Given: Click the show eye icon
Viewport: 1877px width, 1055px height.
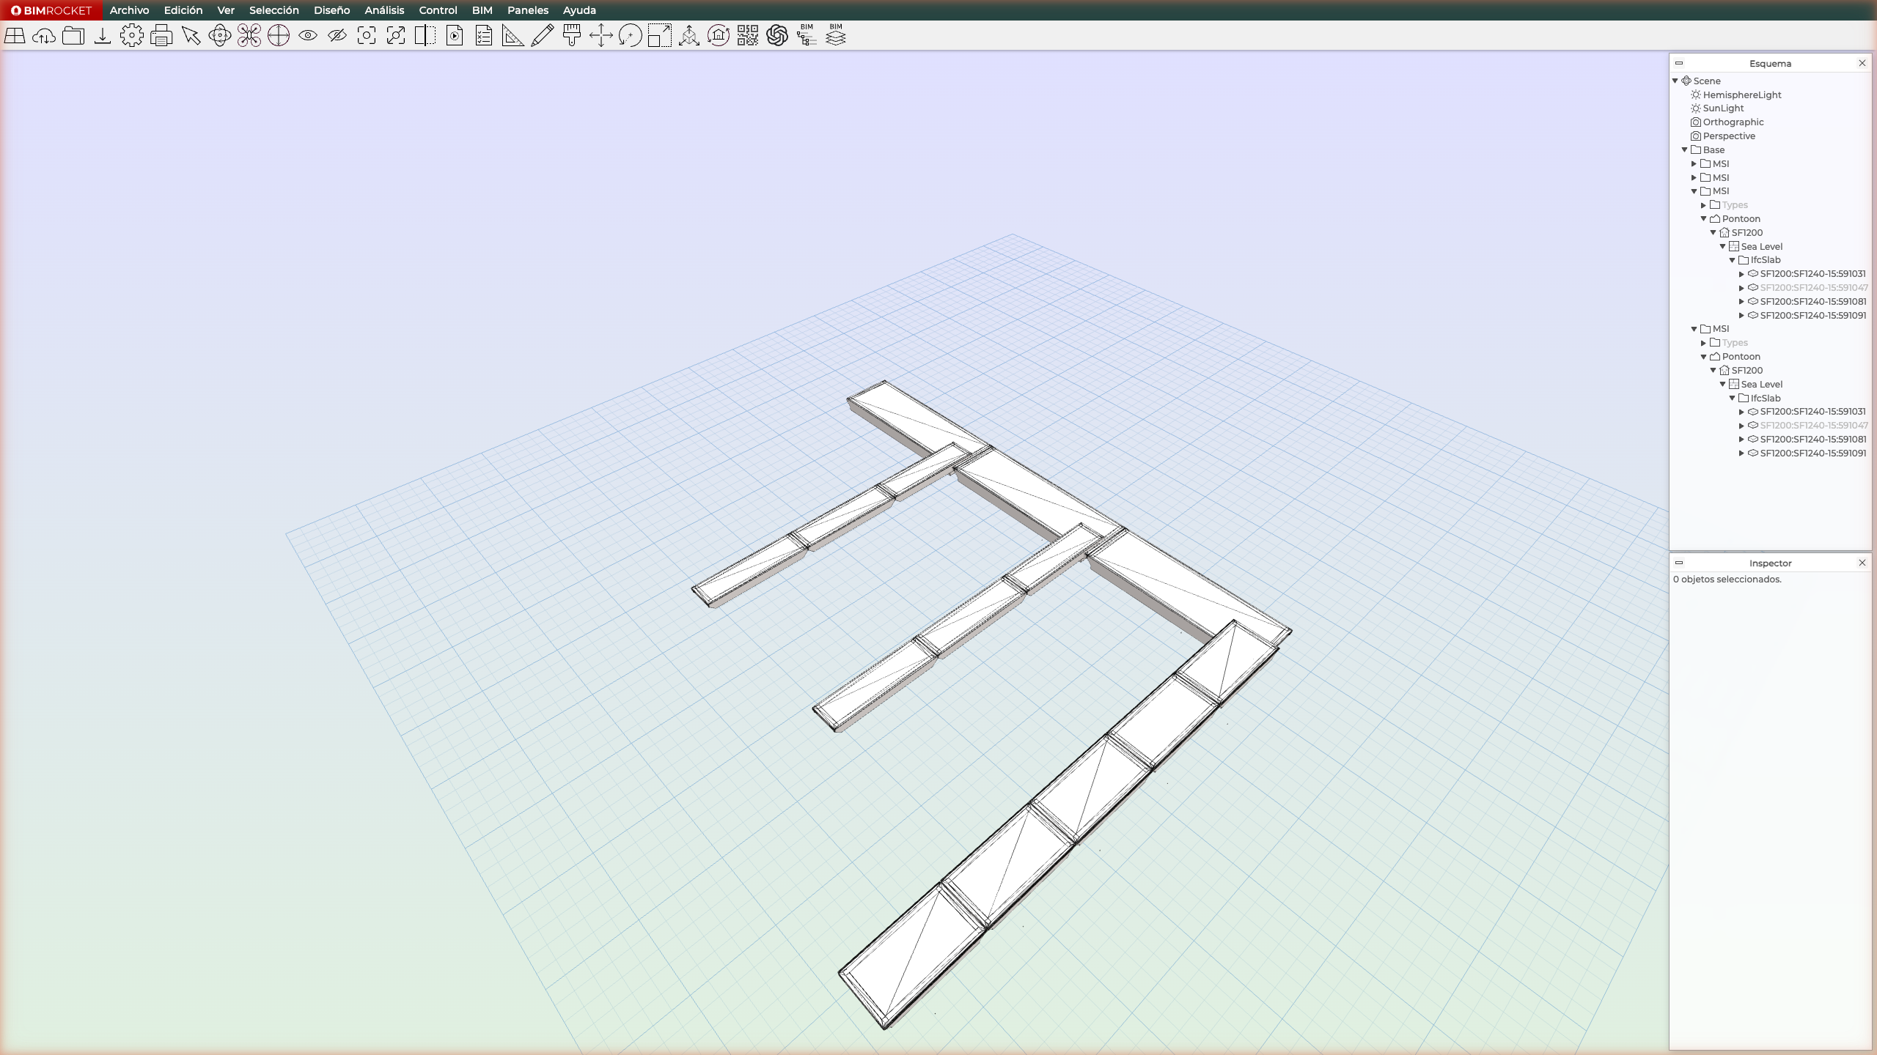Looking at the screenshot, I should coord(308,35).
